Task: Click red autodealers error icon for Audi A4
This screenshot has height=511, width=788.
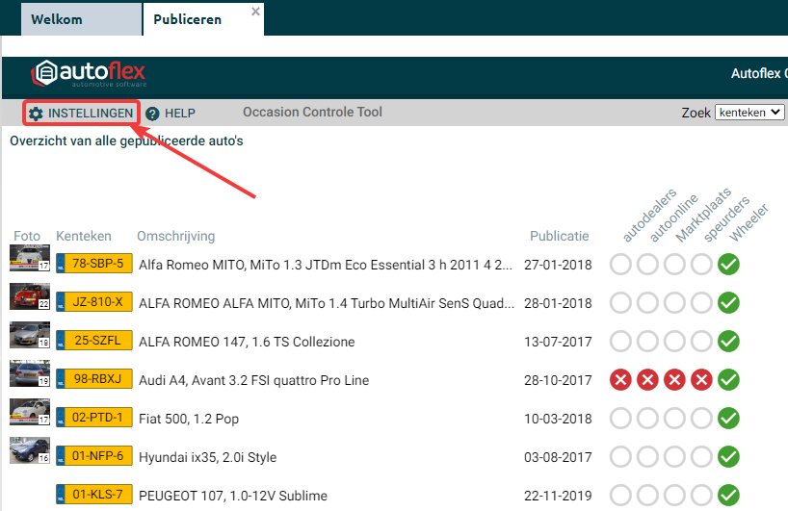Action: [x=621, y=380]
